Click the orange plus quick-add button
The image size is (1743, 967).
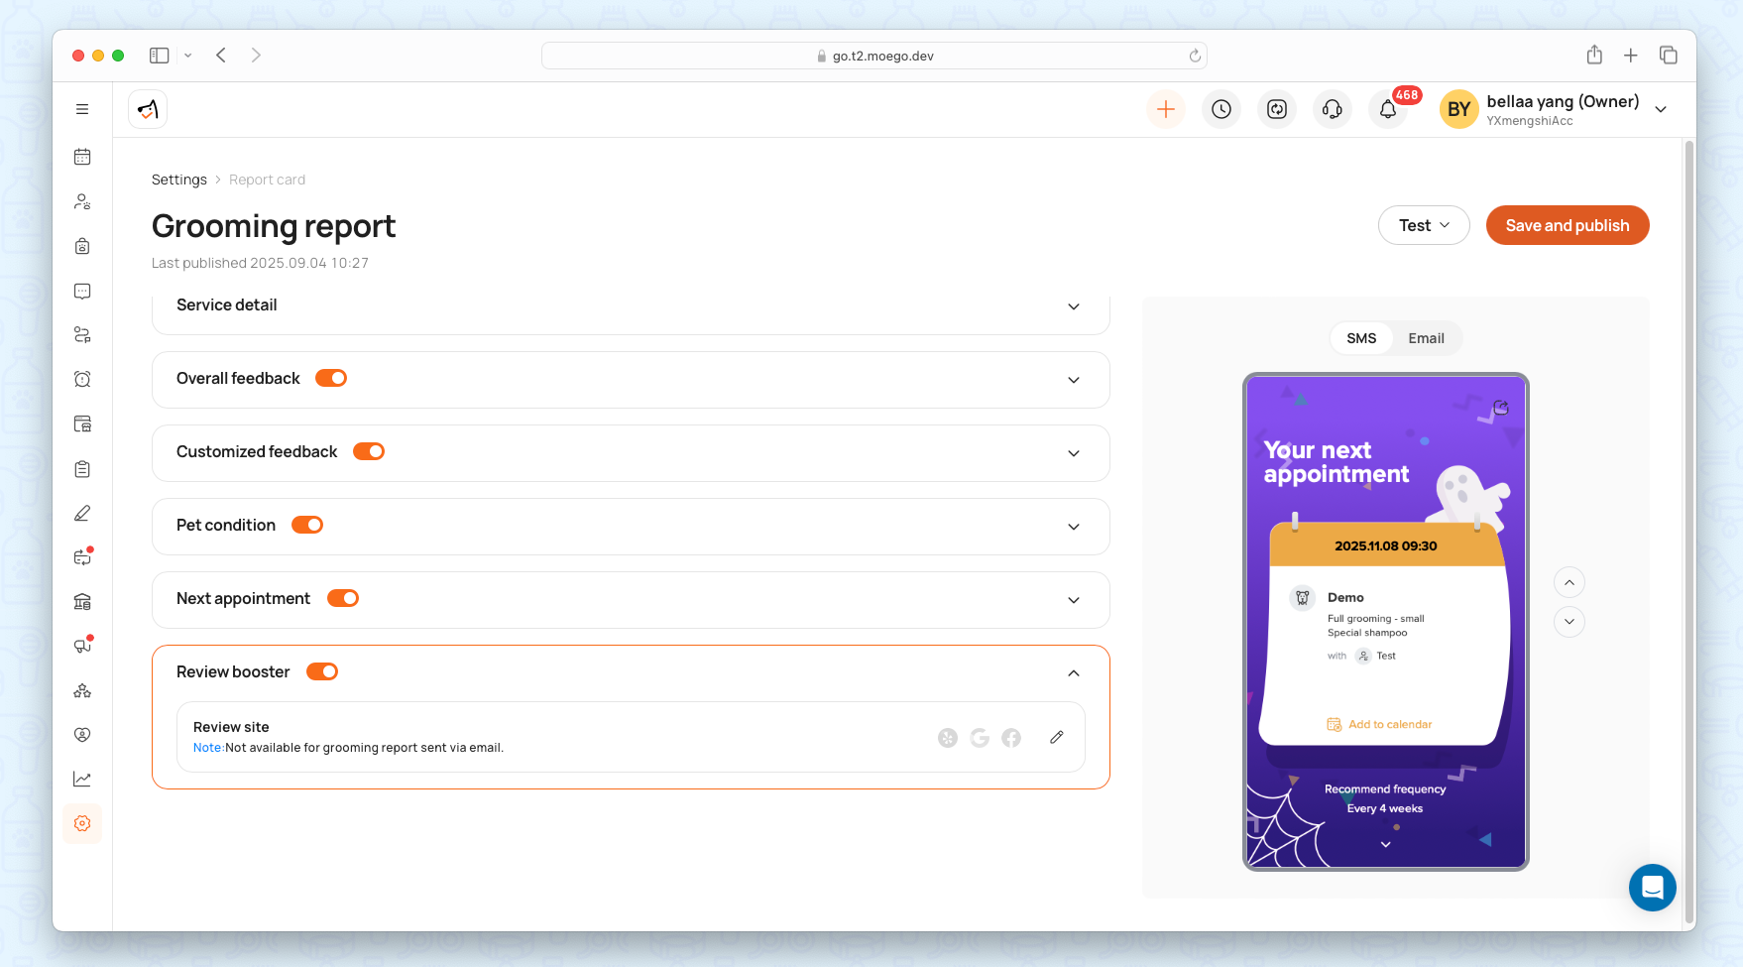(x=1166, y=109)
